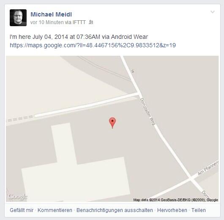
Task: Click the dashed path on map's left edge
Action: click(19, 119)
